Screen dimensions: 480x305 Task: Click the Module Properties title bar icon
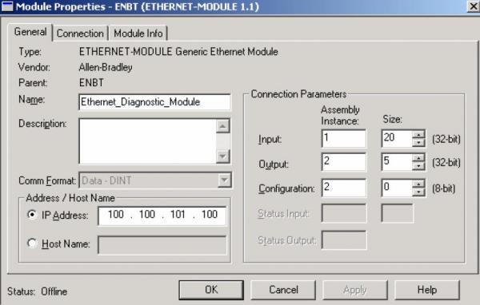[x=7, y=6]
